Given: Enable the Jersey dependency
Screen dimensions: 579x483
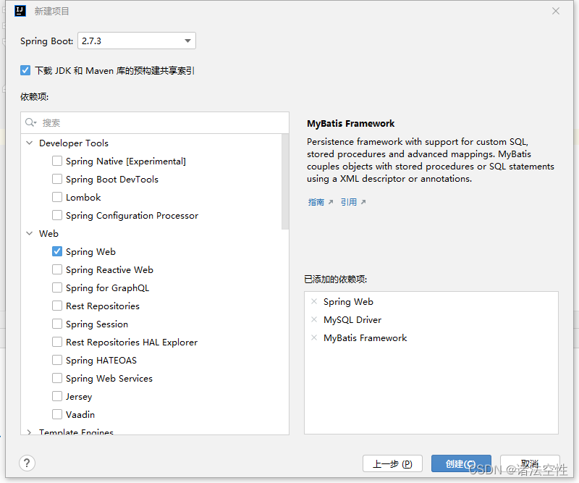Looking at the screenshot, I should pos(57,397).
